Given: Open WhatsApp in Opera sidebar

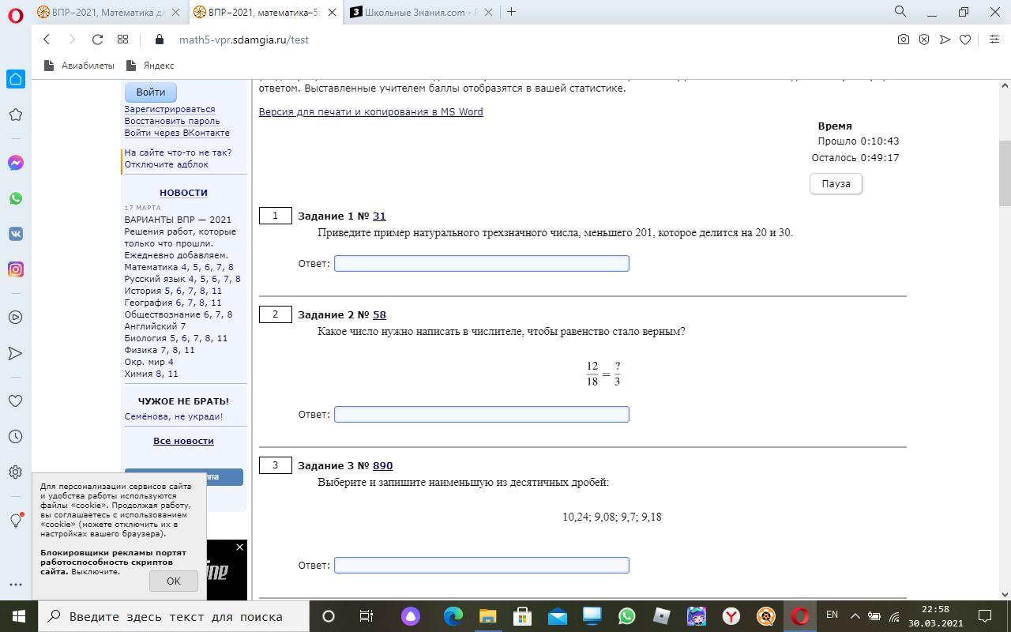Looking at the screenshot, I should tap(16, 198).
